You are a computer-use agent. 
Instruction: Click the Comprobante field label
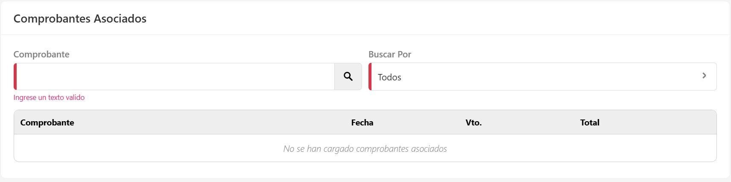pyautogui.click(x=41, y=54)
